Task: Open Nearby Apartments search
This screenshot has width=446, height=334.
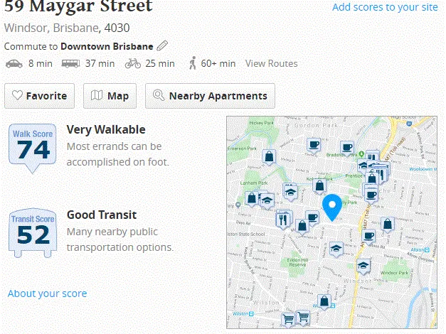Action: coord(210,96)
